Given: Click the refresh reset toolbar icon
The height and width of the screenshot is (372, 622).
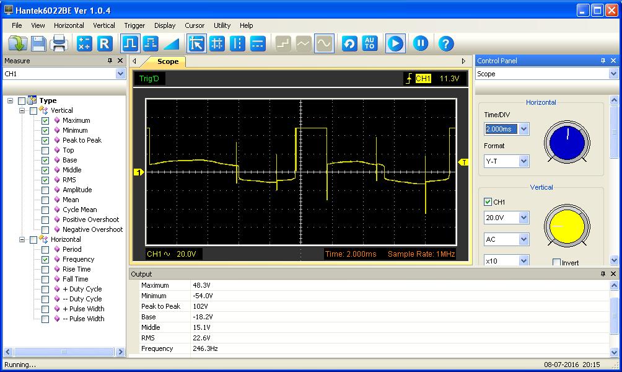Looking at the screenshot, I should point(349,43).
